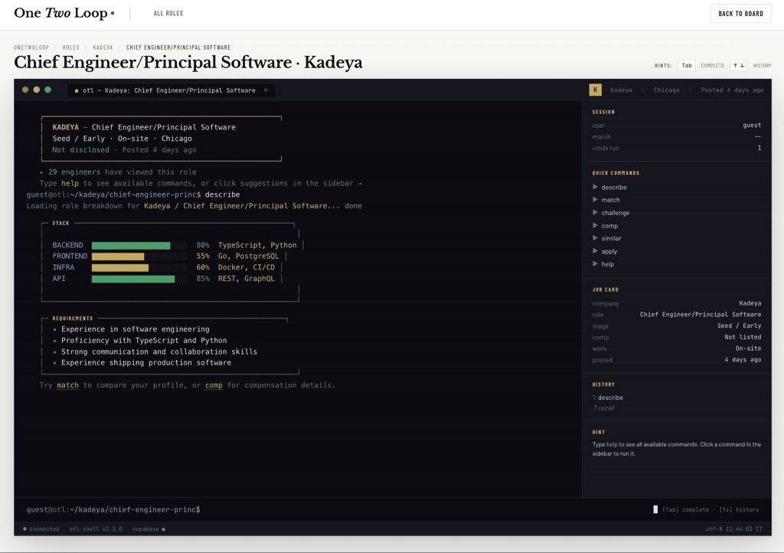Click the connected status indicator
Image resolution: width=784 pixels, height=553 pixels.
tap(41, 529)
